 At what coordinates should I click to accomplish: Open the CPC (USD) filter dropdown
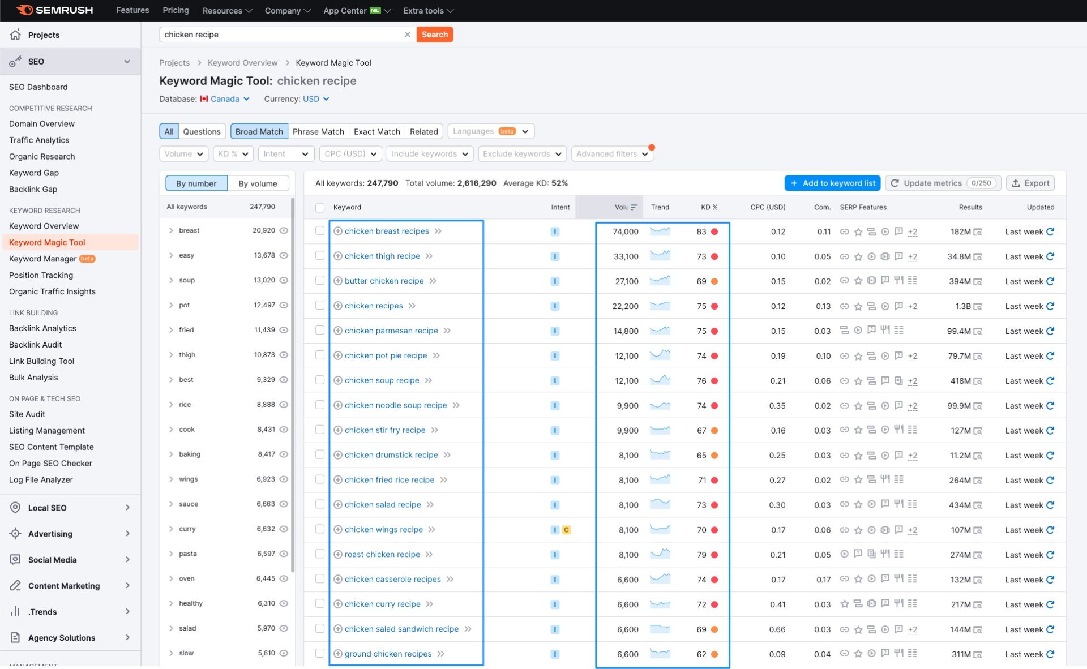point(350,154)
